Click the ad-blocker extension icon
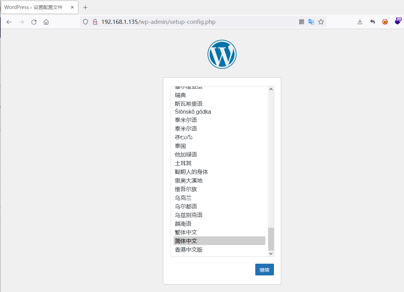 point(385,21)
